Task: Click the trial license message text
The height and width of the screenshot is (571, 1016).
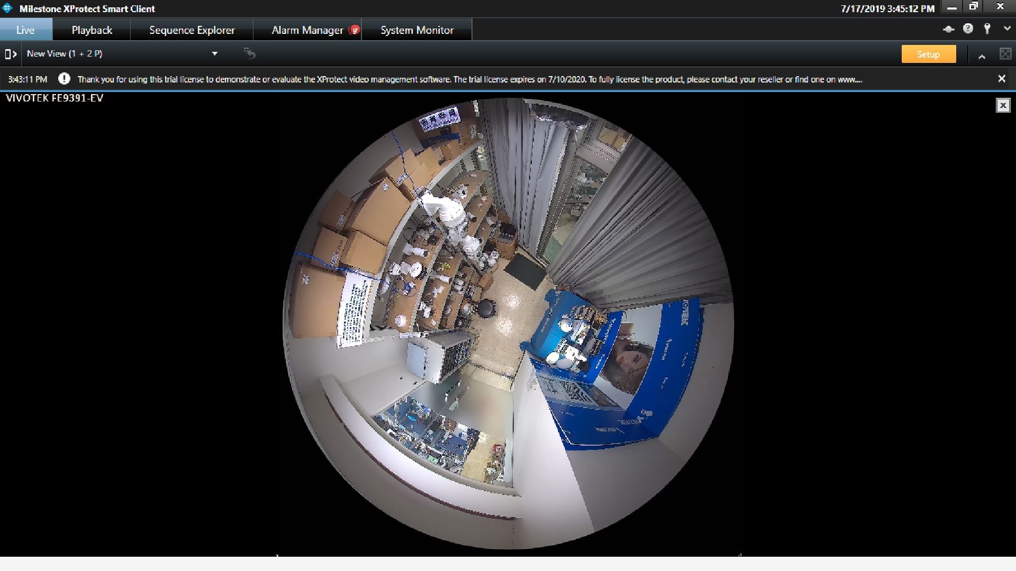Action: (x=470, y=79)
